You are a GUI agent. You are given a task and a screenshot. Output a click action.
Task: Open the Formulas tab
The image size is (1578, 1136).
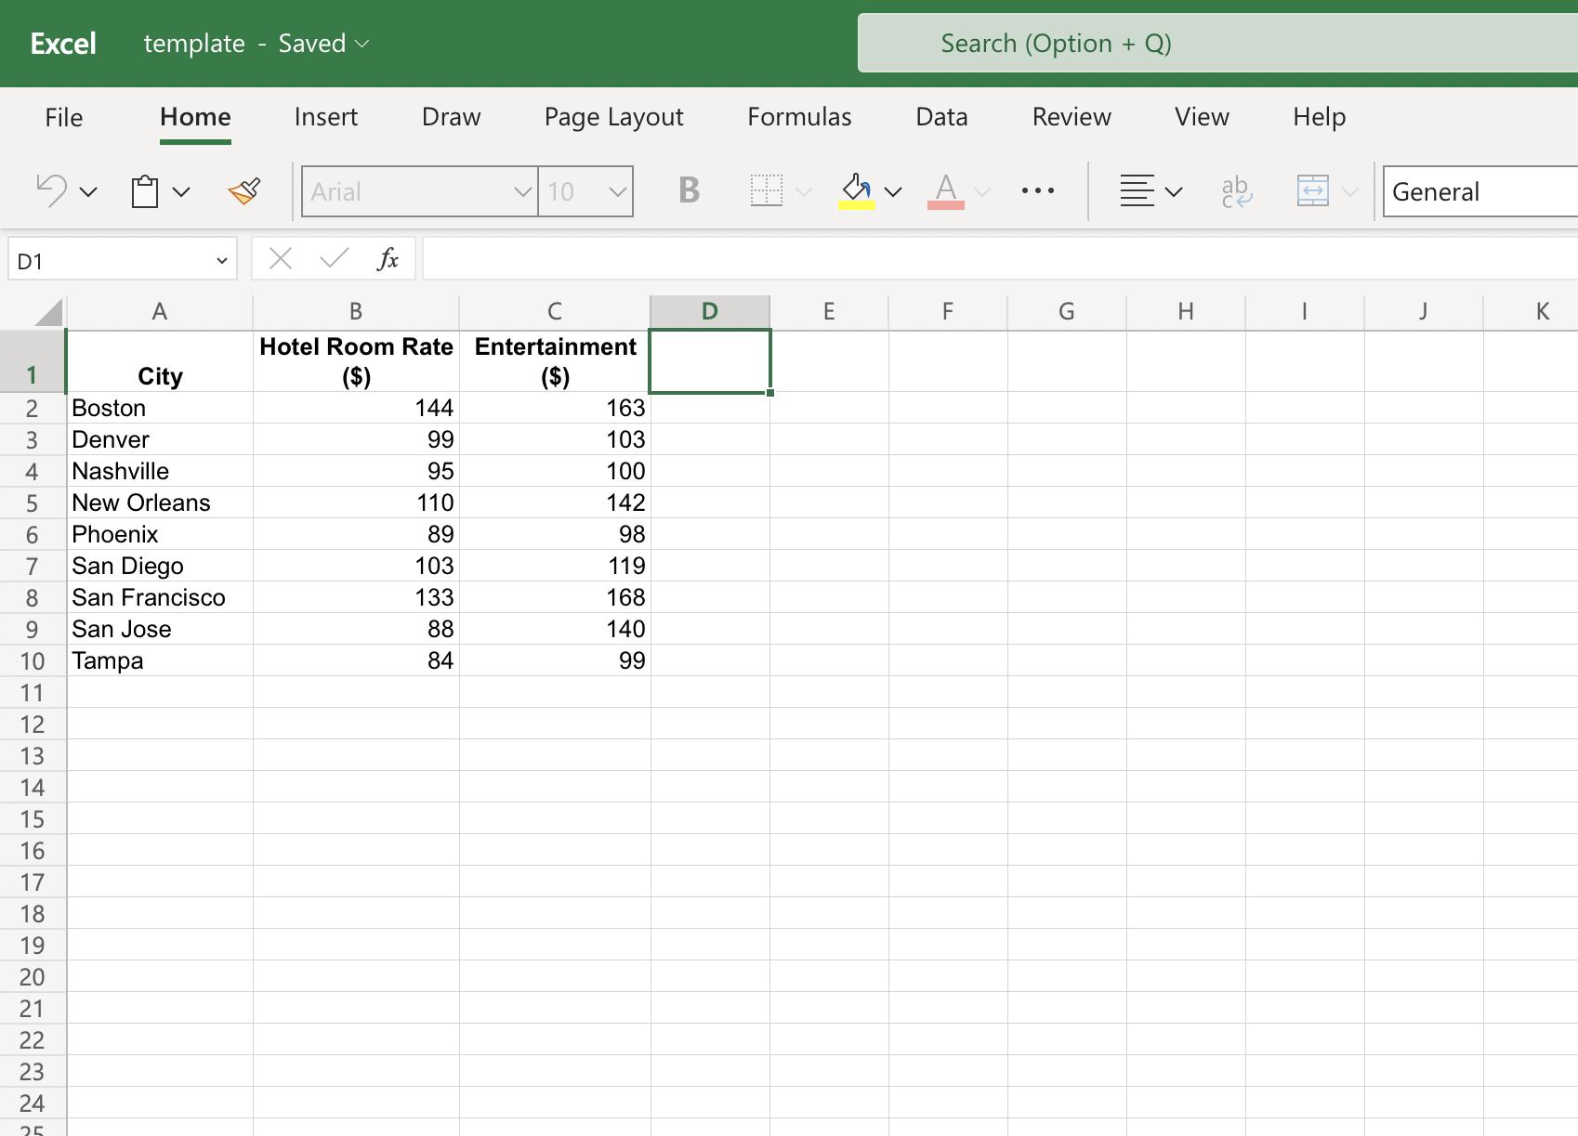click(799, 117)
